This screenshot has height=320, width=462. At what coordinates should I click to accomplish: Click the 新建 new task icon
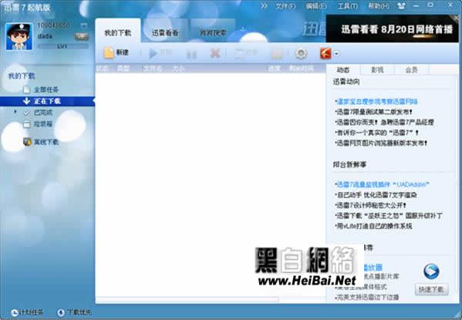coord(109,53)
